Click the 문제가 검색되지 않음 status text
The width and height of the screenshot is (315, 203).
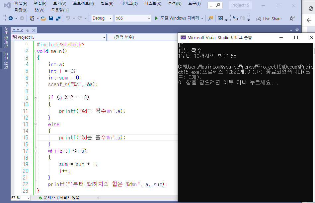61,198
